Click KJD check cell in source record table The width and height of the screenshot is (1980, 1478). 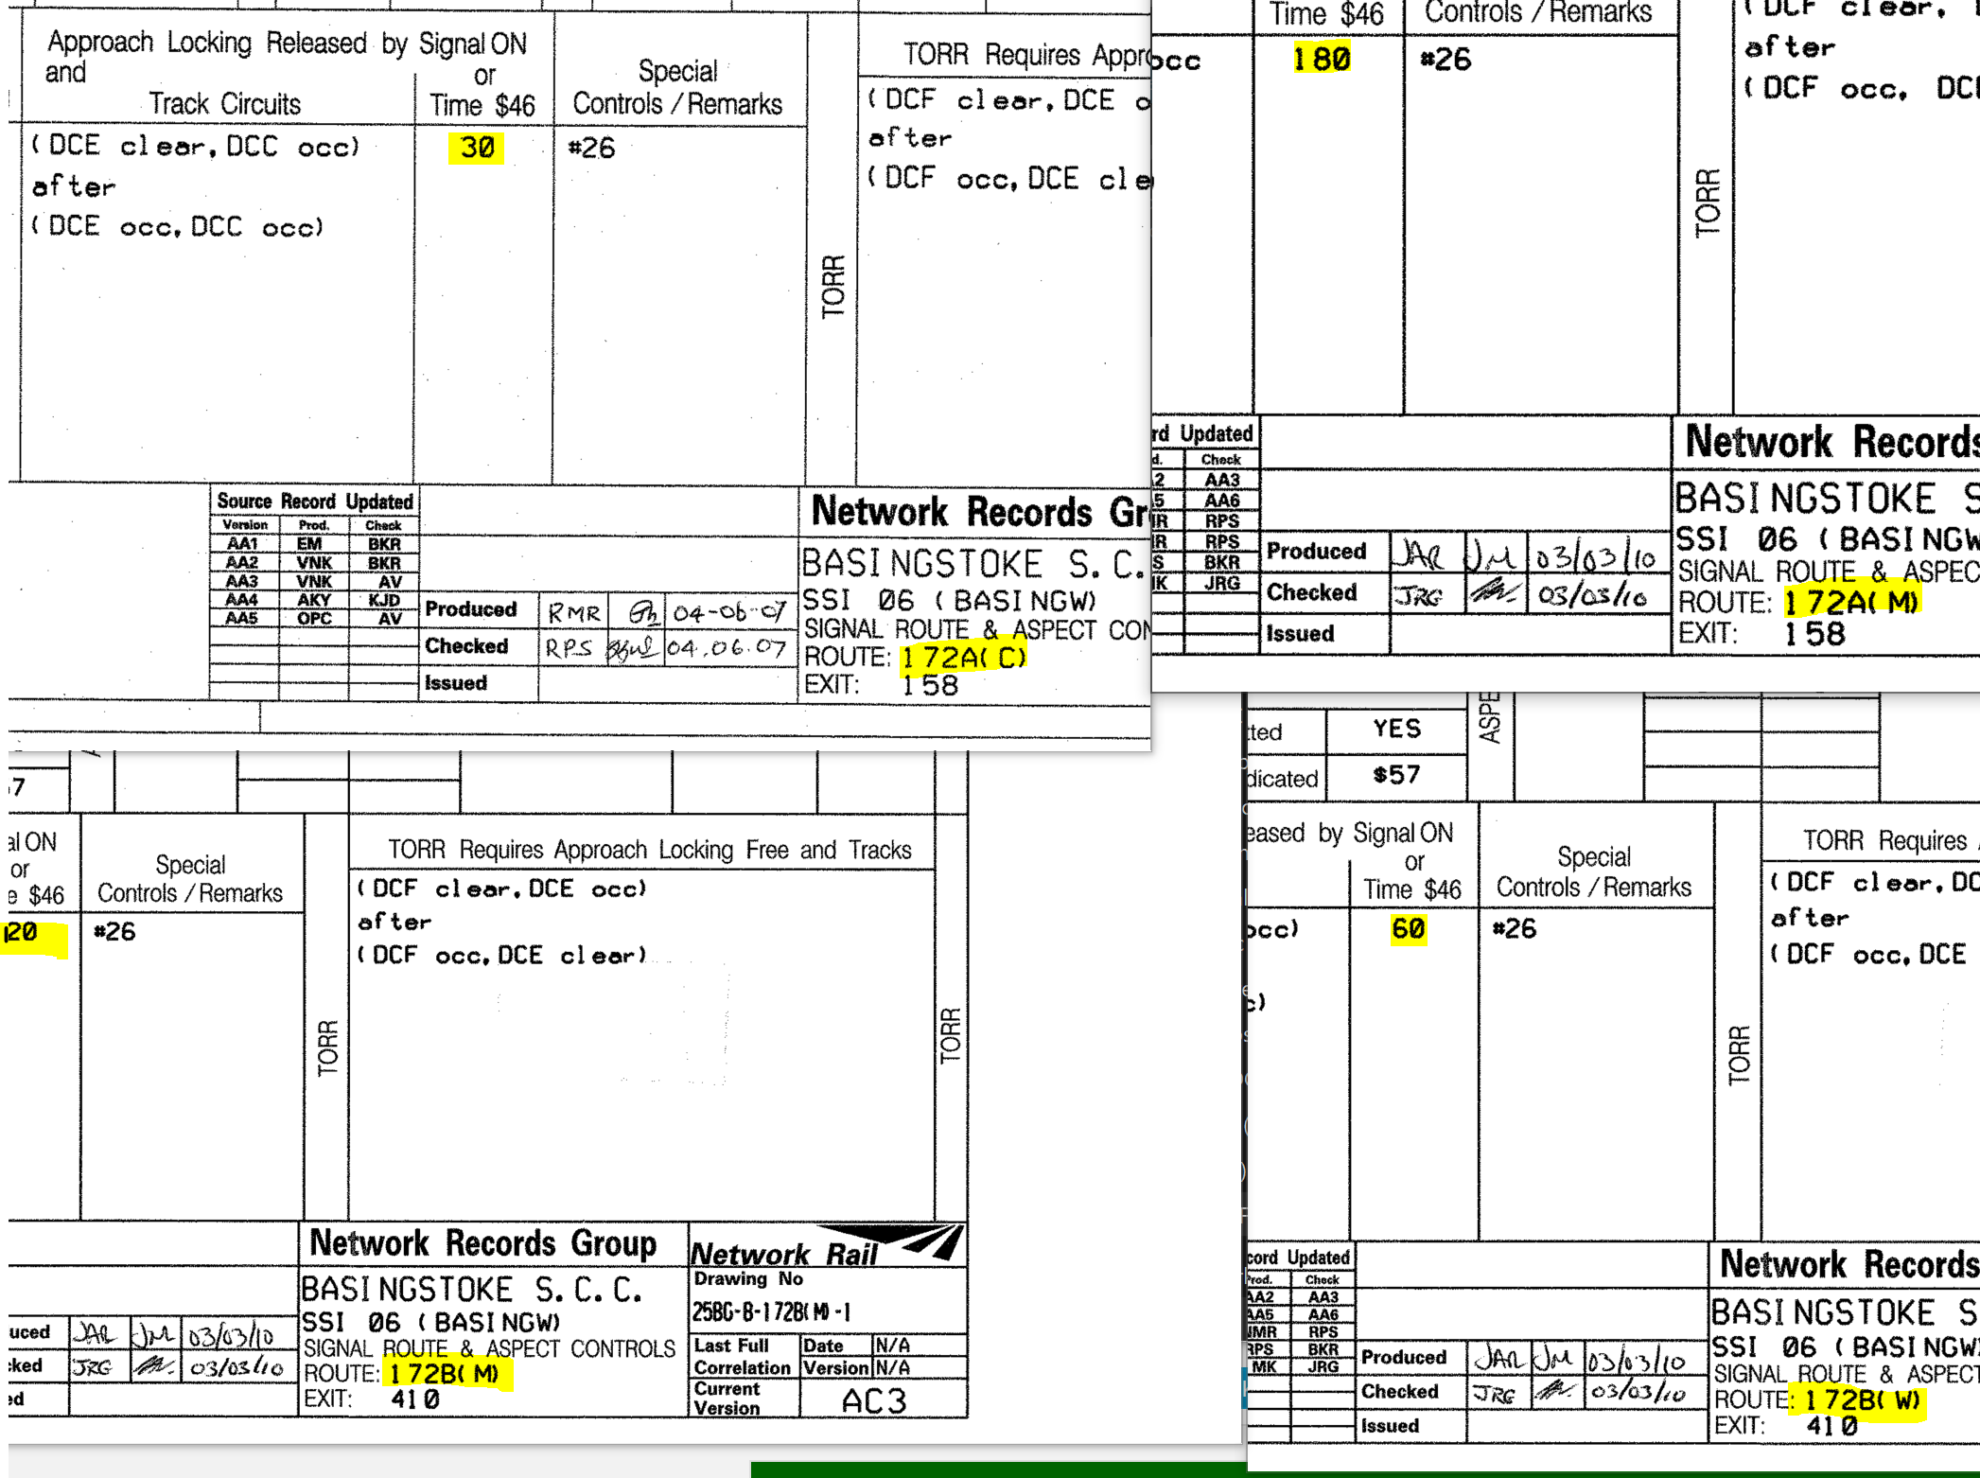(384, 600)
